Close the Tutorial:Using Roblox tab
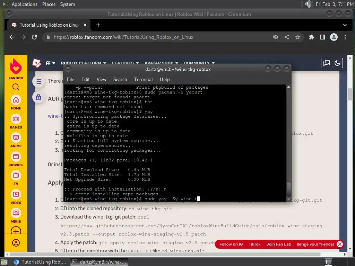The height and width of the screenshot is (266, 355). 85,25
